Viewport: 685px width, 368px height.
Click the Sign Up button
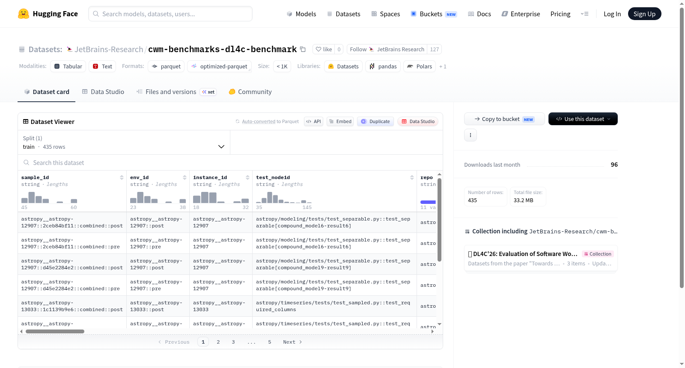[x=644, y=14]
